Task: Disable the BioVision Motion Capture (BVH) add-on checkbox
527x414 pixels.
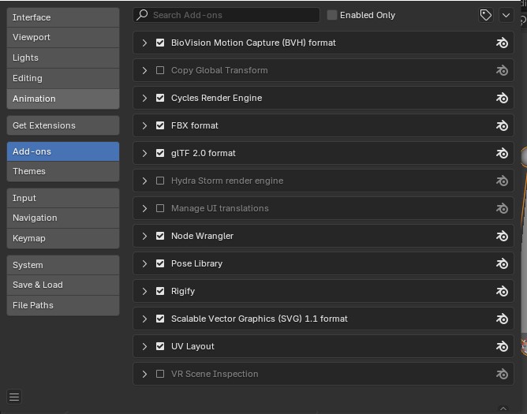Action: [x=160, y=43]
